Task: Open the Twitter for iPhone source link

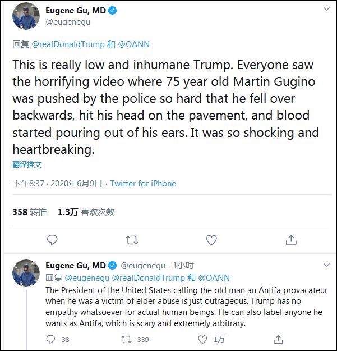Action: click(143, 184)
